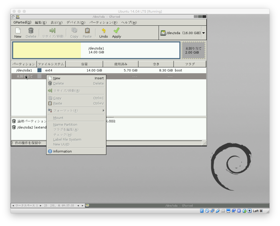Click the taskbar clock 09:57:35

pyautogui.click(x=68, y=206)
